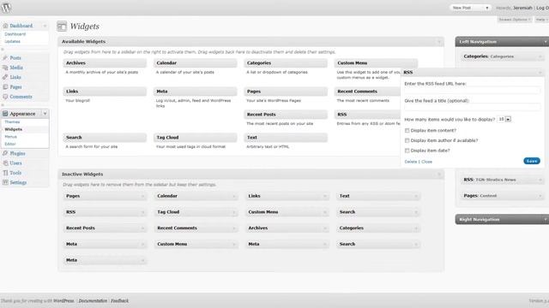549x308 pixels.
Task: Click the Widgets page heading icon
Action: (62, 27)
